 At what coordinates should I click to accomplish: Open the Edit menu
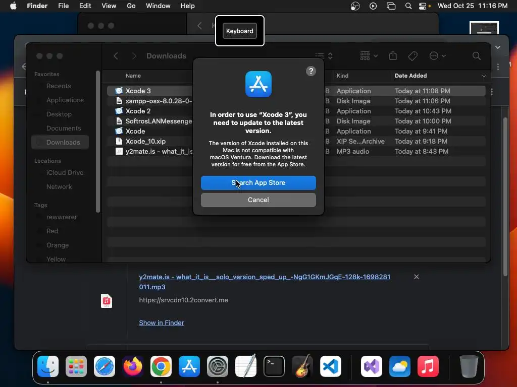click(85, 6)
